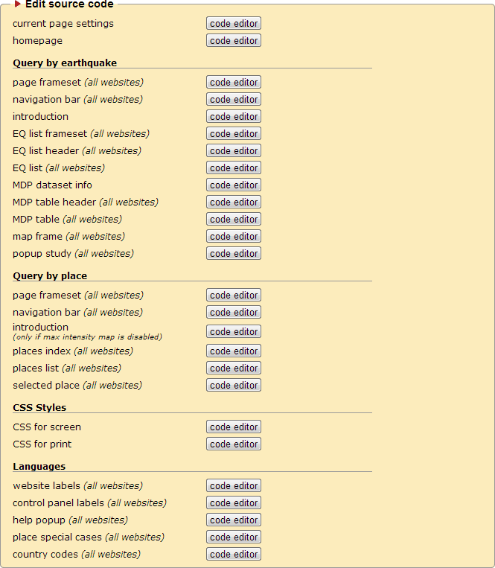495x568 pixels.
Task: Edit earthquake query page frameset code
Action: (x=234, y=83)
